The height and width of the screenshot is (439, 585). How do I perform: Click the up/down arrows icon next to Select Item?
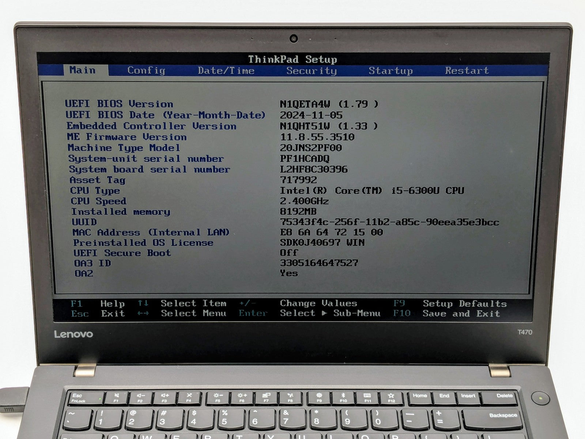[143, 303]
